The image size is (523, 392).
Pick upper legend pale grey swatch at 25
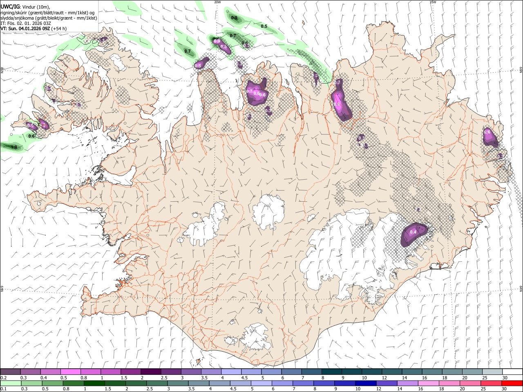tap(492, 372)
